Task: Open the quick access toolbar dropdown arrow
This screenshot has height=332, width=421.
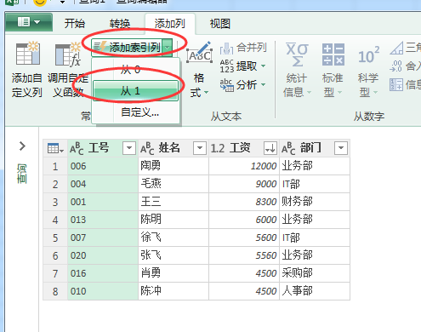Action: pyautogui.click(x=62, y=3)
